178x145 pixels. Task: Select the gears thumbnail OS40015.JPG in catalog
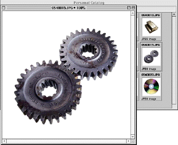click(x=151, y=57)
